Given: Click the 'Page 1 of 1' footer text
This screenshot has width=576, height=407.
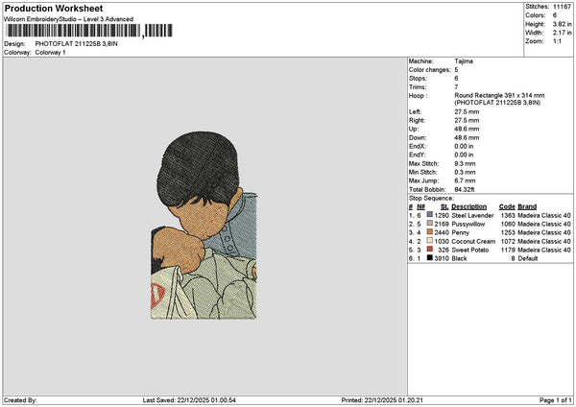Looking at the screenshot, I should click(556, 400).
